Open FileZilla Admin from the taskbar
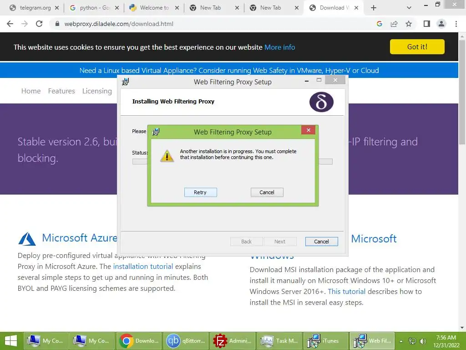This screenshot has height=350, width=466. pyautogui.click(x=233, y=341)
